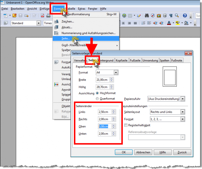Image resolution: width=202 pixels, height=169 pixels.
Task: Open the paper Format A4 dropdown
Action: pos(116,72)
